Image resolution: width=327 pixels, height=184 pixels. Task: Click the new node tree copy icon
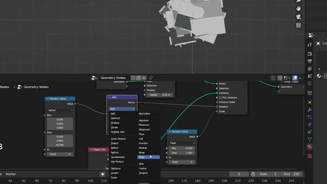point(138,78)
